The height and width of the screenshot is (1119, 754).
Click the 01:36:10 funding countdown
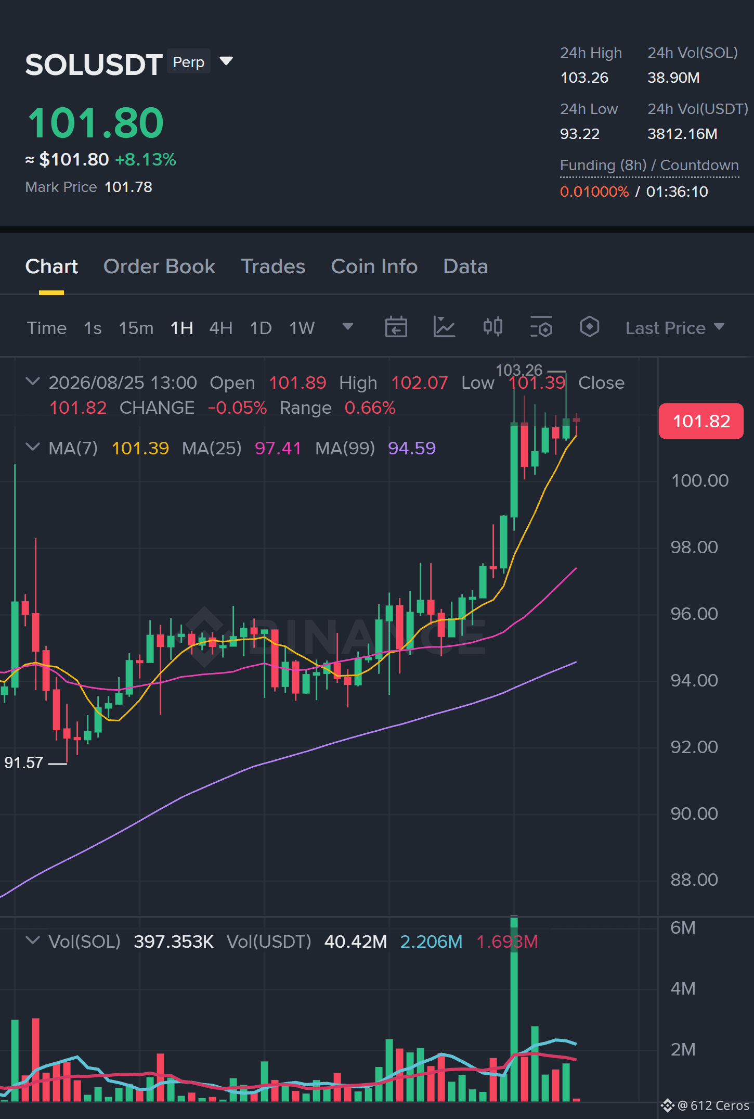[677, 192]
